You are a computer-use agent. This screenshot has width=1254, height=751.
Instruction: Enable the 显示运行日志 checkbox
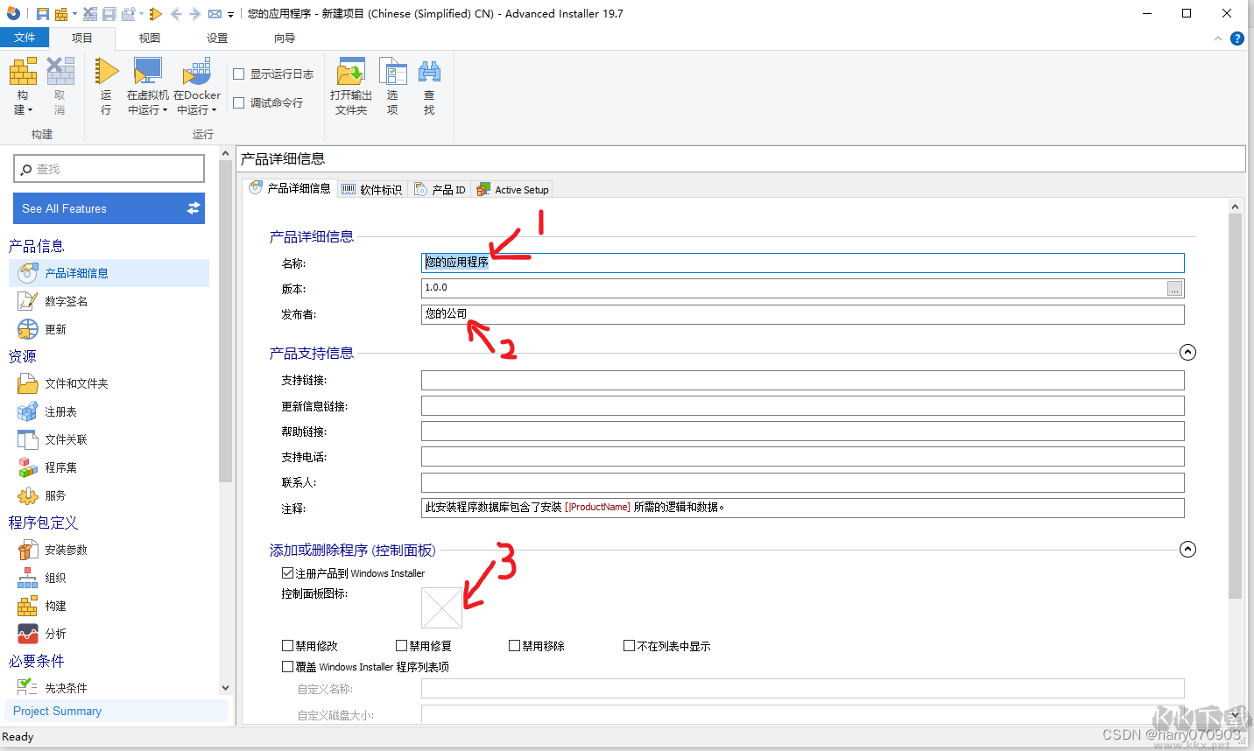click(x=240, y=74)
